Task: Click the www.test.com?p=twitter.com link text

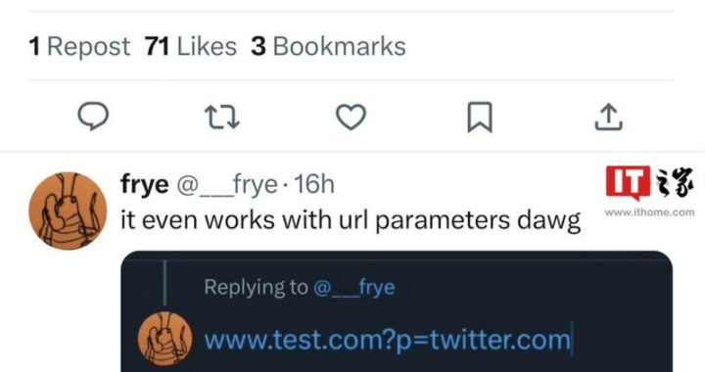Action: tap(388, 340)
